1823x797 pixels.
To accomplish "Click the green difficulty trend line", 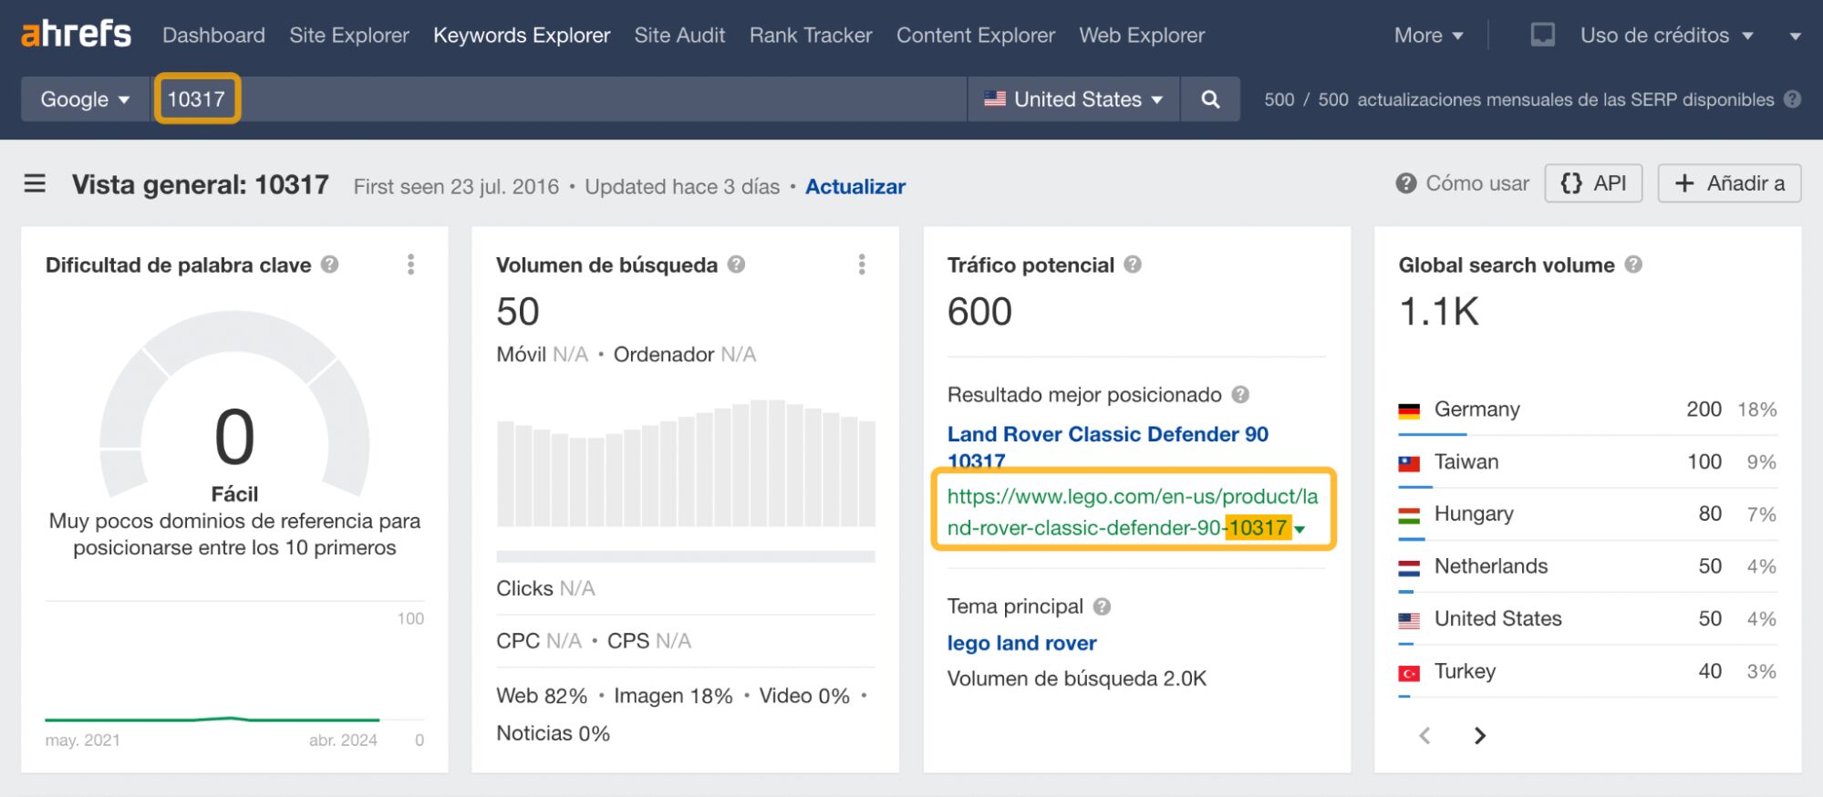I will click(212, 719).
